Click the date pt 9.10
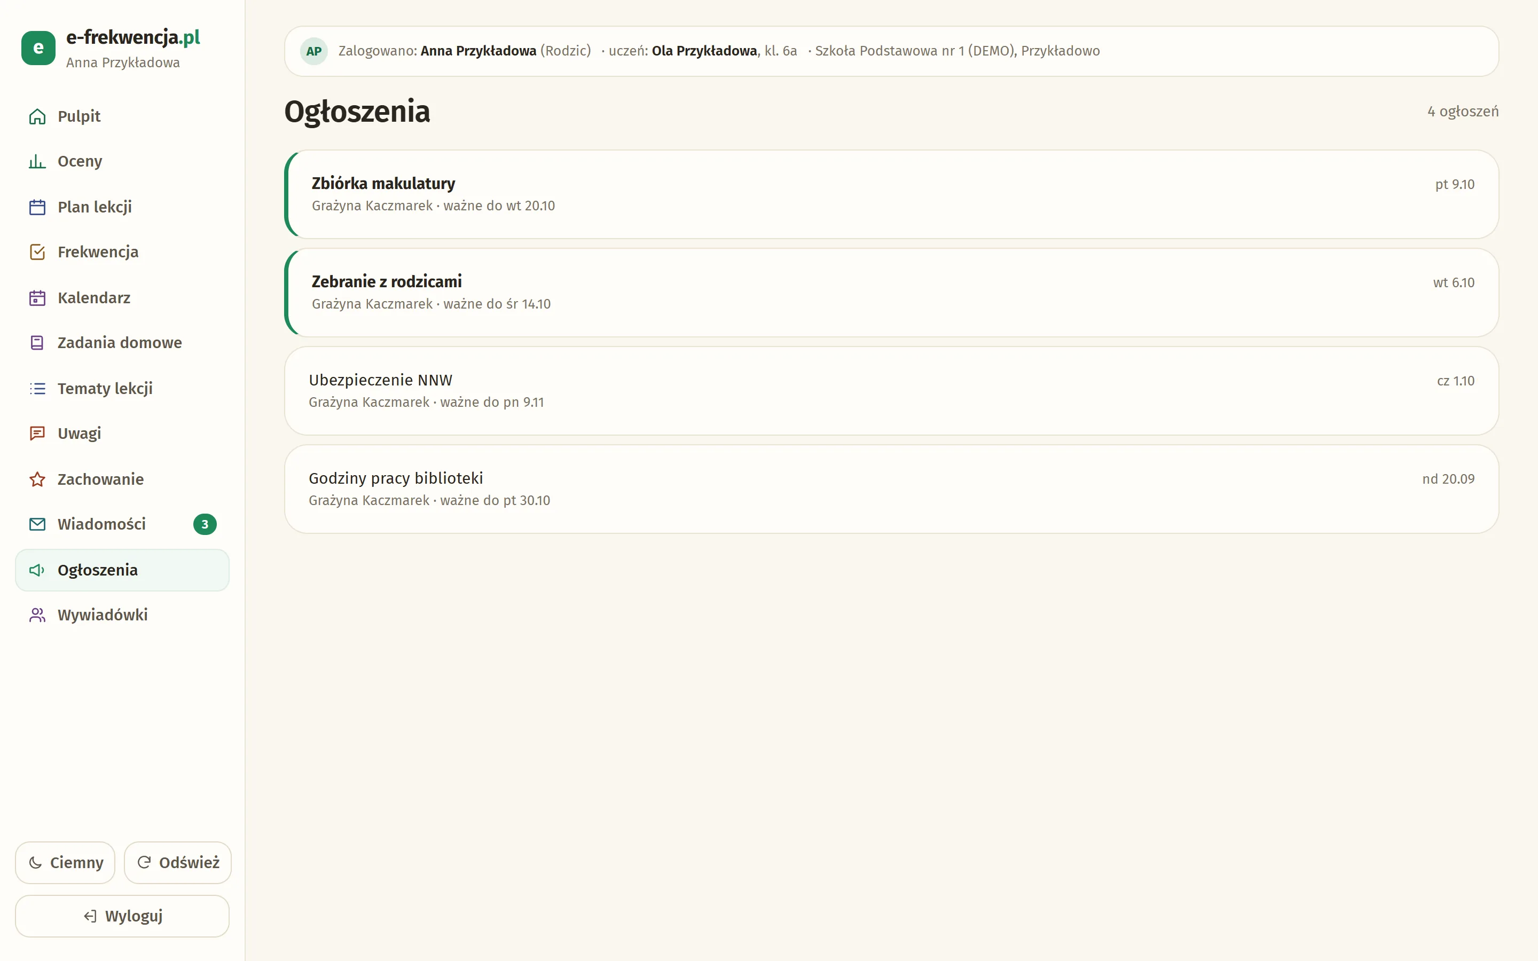The image size is (1538, 961). tap(1454, 184)
